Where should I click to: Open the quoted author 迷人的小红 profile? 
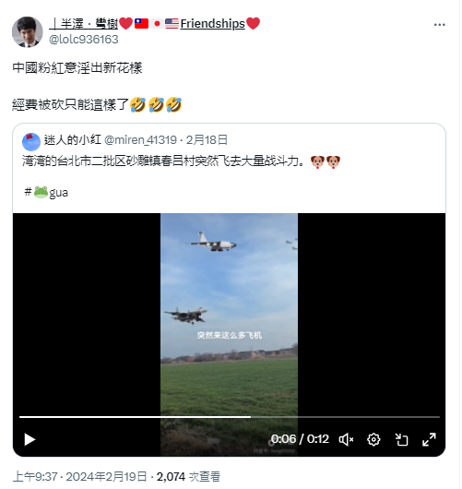(72, 139)
